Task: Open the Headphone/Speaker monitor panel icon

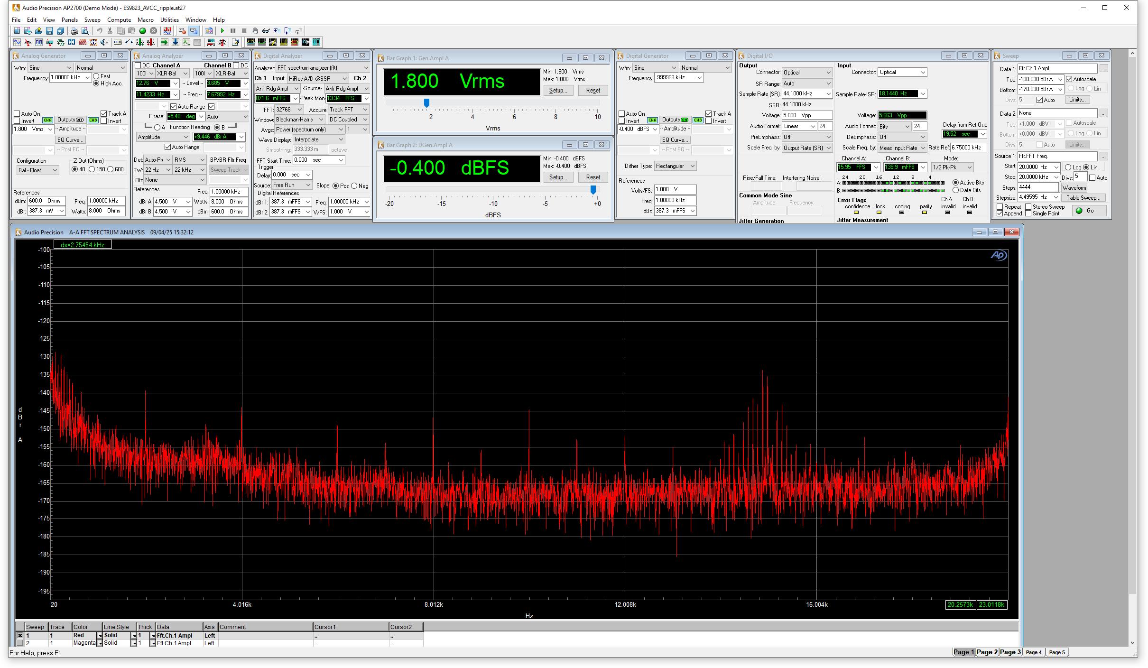Action: [104, 42]
